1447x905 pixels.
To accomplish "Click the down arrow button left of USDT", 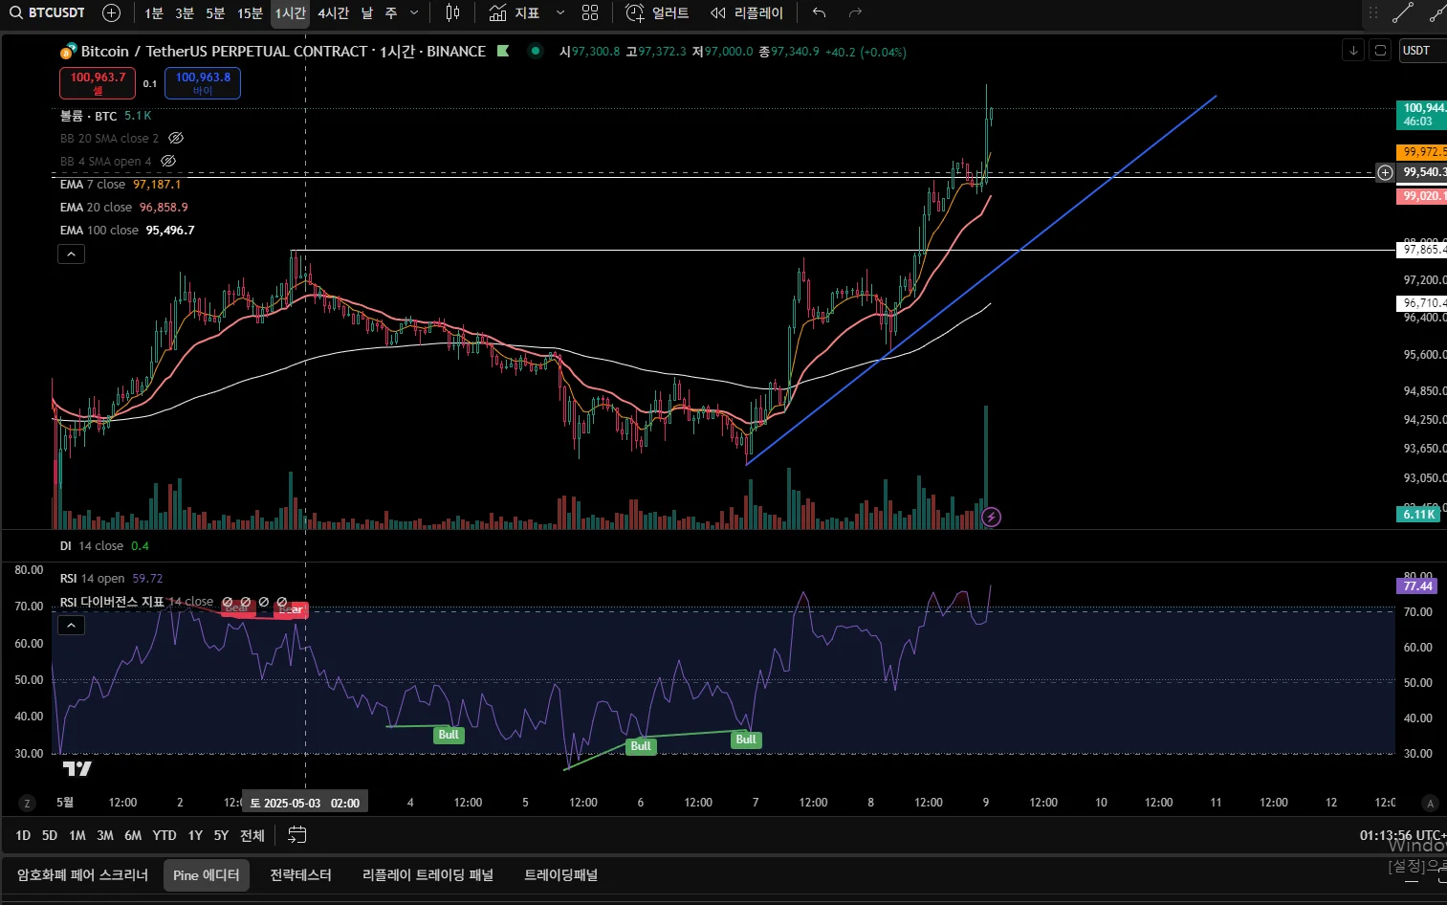I will click(1353, 50).
